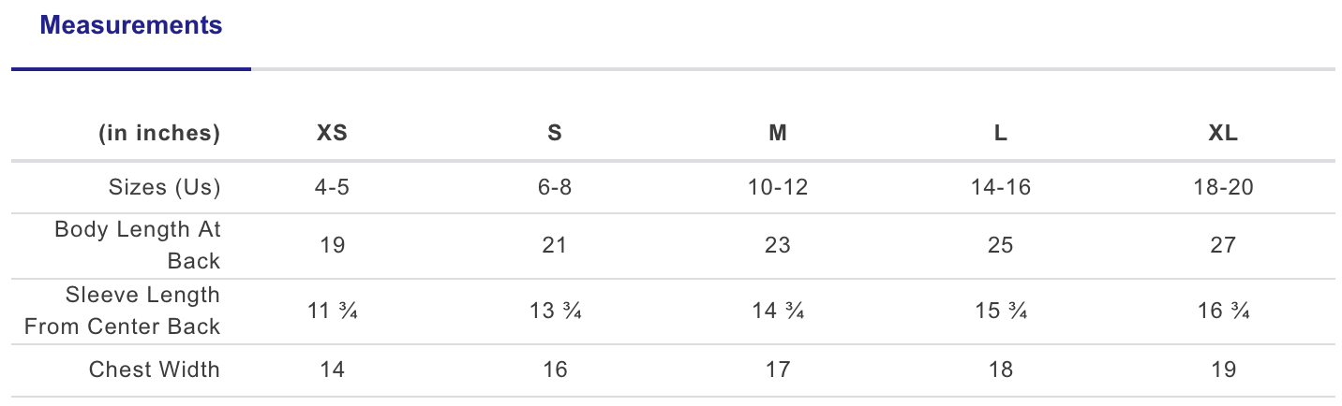Viewport: 1342px width, 406px height.
Task: Click the 18-20 US size cell
Action: (x=1224, y=187)
